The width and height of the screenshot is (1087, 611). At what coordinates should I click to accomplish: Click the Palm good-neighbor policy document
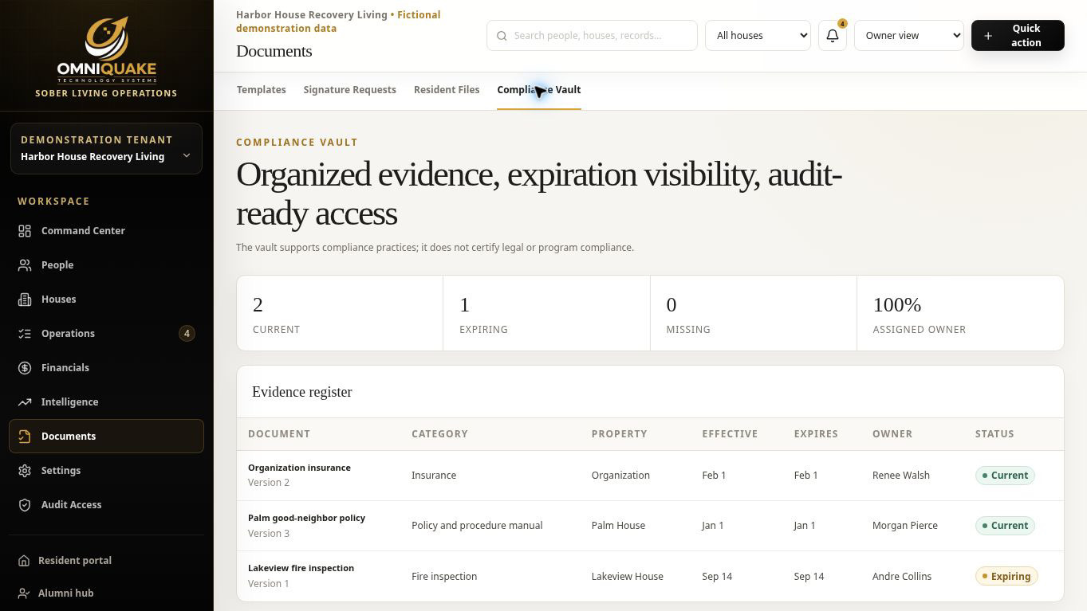pyautogui.click(x=306, y=518)
